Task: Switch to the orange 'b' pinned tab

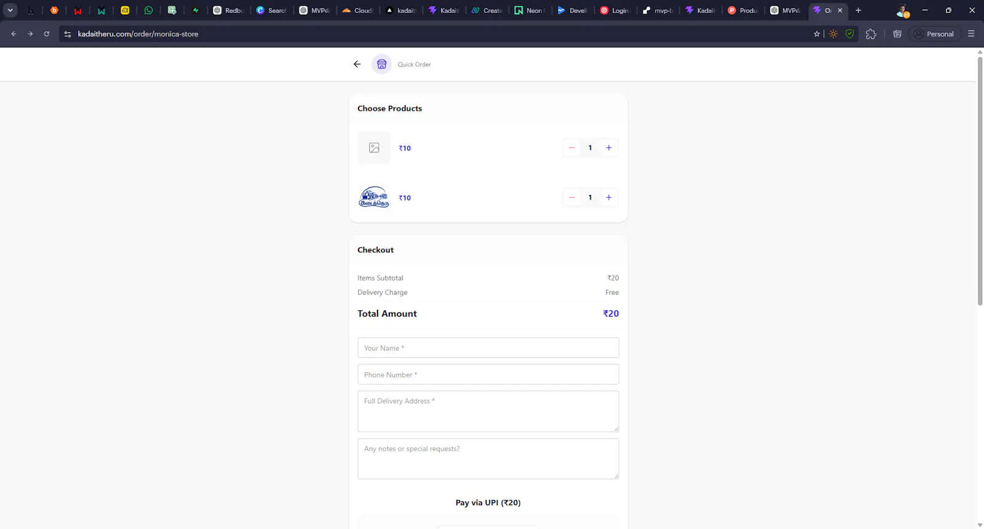Action: coord(54,10)
